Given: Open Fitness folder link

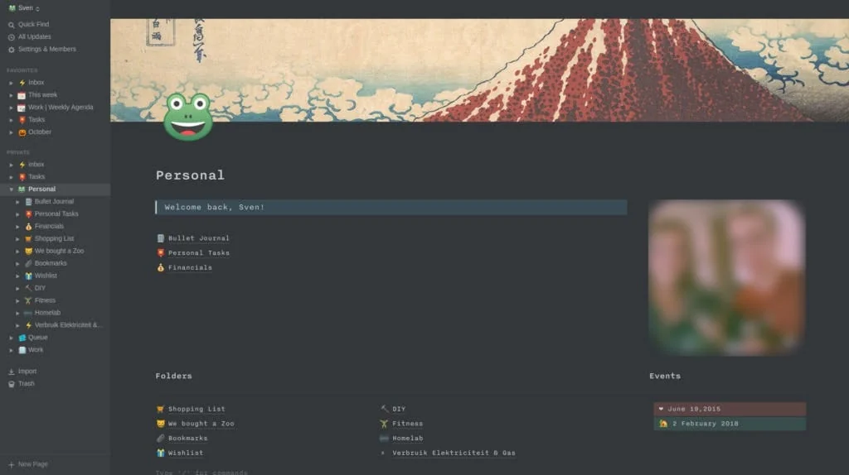Looking at the screenshot, I should [408, 424].
